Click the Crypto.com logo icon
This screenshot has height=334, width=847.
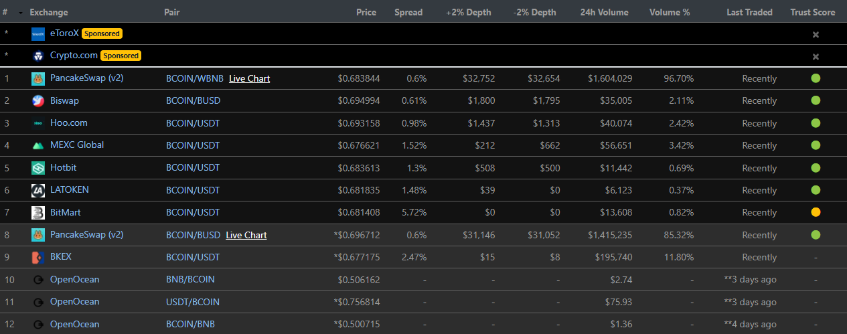pyautogui.click(x=38, y=56)
